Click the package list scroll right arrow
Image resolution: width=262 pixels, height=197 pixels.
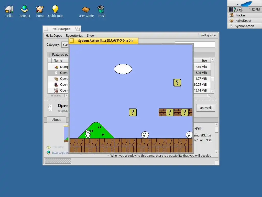209,95
